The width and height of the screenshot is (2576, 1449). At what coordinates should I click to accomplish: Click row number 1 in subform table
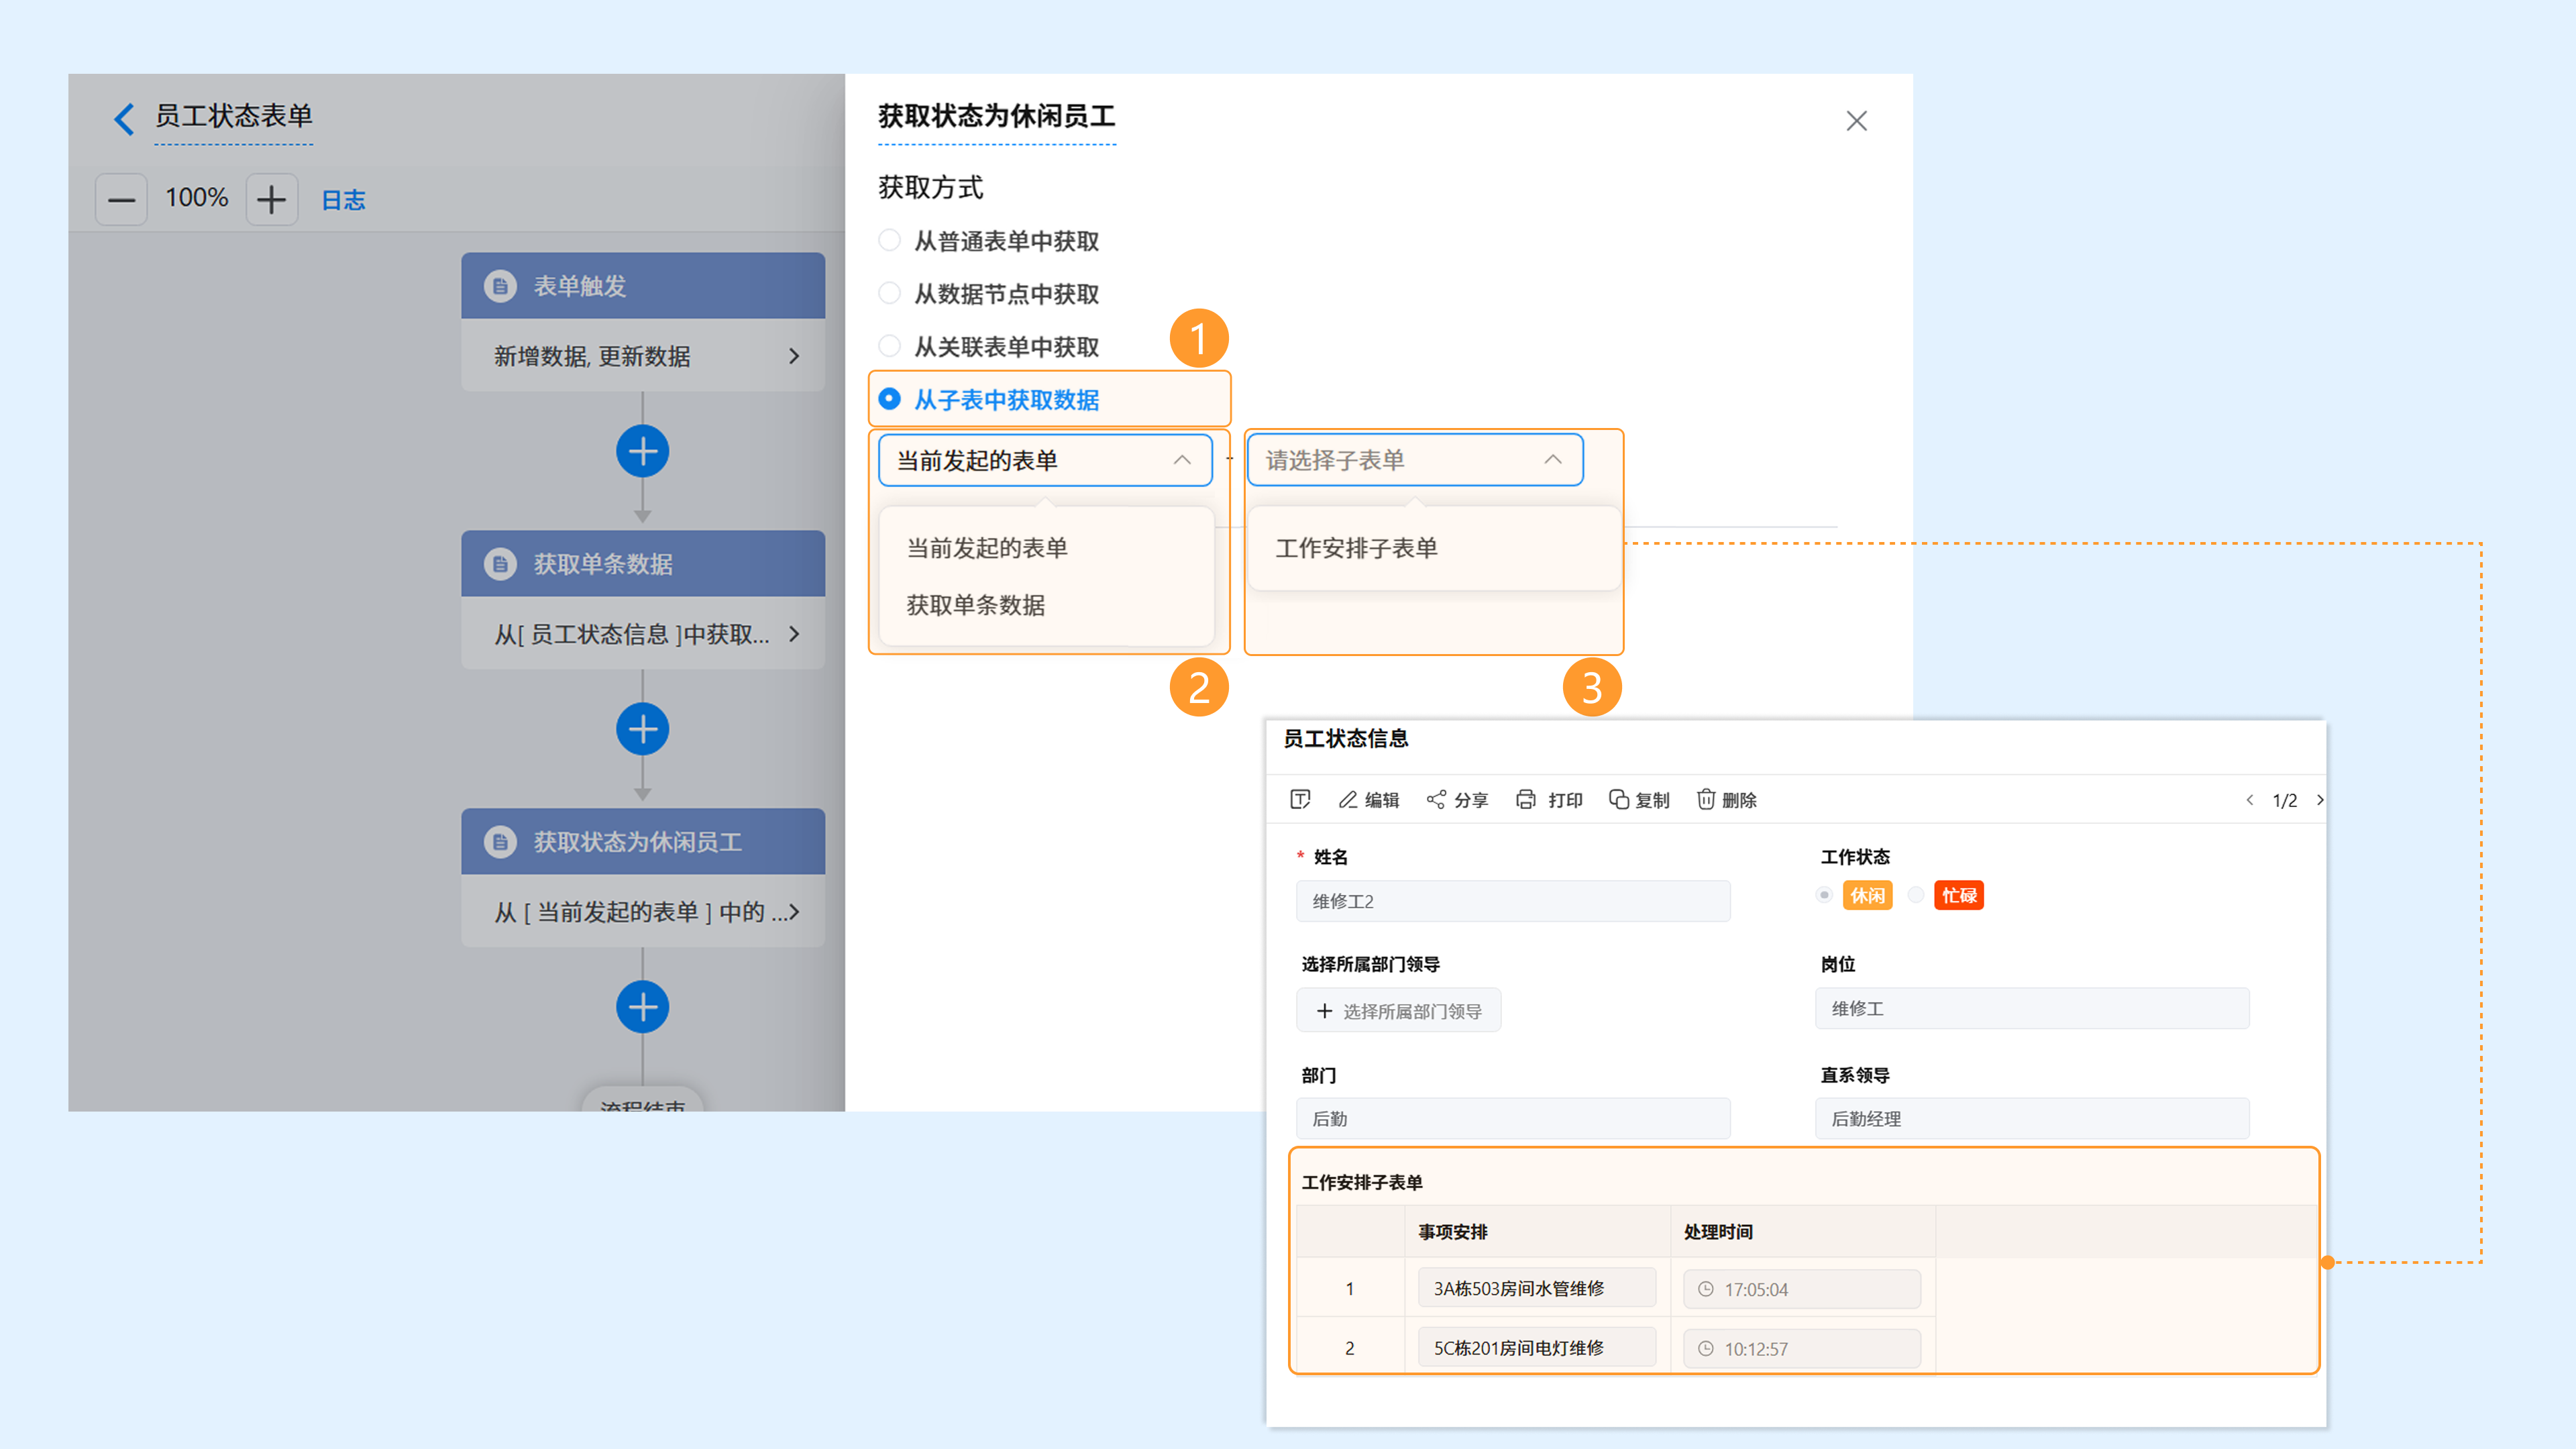pos(1350,1289)
